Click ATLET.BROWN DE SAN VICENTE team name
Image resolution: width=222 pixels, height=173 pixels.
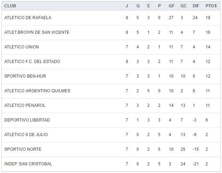coord(37,32)
